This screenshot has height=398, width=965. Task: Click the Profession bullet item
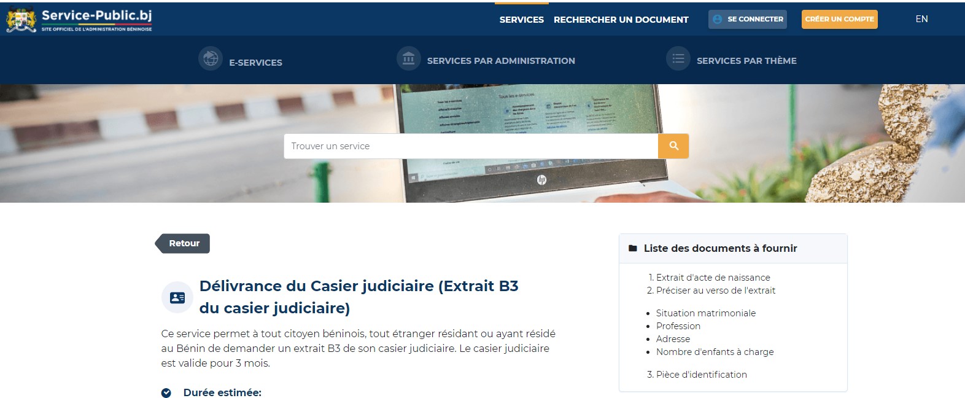(x=678, y=326)
